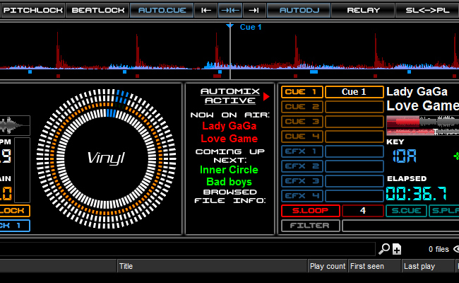Screen dimensions: 459x283
Task: Open the EFX 3 effect selector
Action: 354,181
